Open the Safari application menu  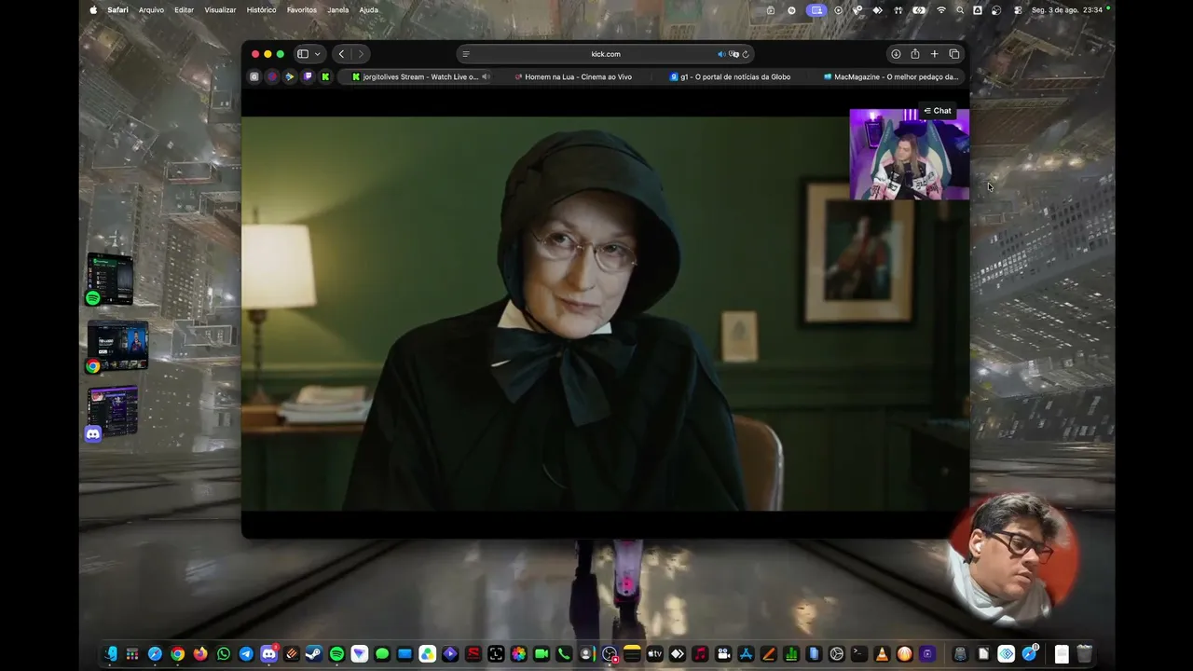[118, 10]
